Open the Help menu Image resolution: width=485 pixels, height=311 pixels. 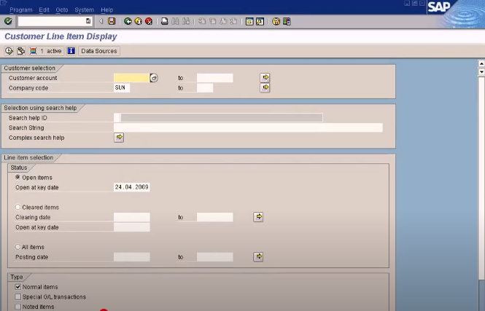point(106,10)
